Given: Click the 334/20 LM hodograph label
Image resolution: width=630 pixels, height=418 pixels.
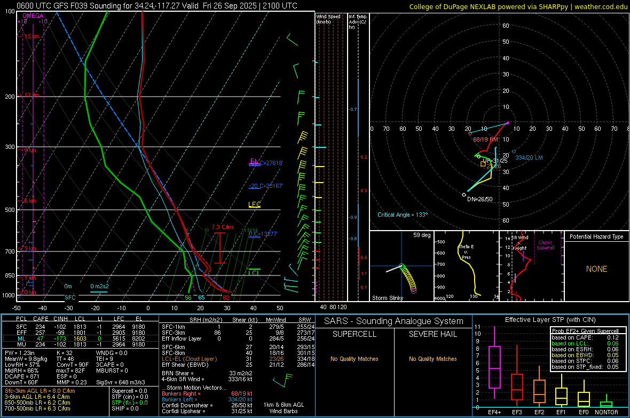Looking at the screenshot, I should (x=529, y=157).
